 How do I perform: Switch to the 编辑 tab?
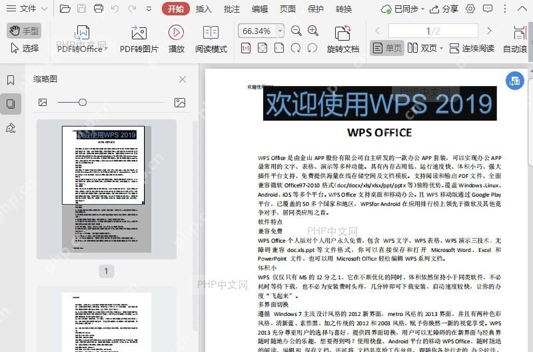point(259,9)
